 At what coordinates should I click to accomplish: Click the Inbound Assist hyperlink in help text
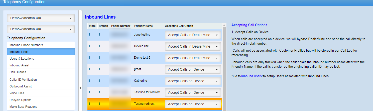click(x=252, y=76)
